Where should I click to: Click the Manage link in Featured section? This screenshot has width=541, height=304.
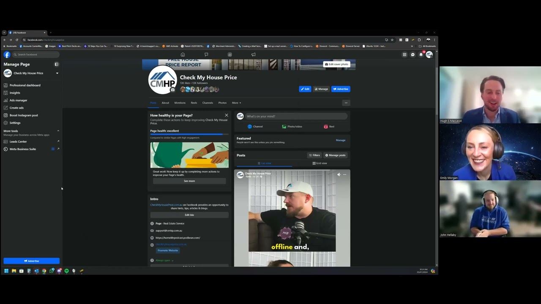click(341, 140)
